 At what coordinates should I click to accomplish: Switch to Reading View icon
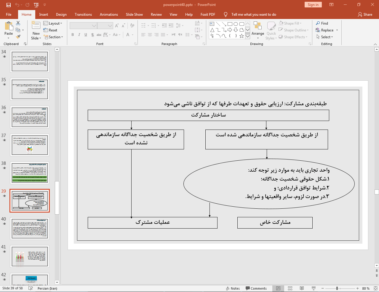click(302, 288)
